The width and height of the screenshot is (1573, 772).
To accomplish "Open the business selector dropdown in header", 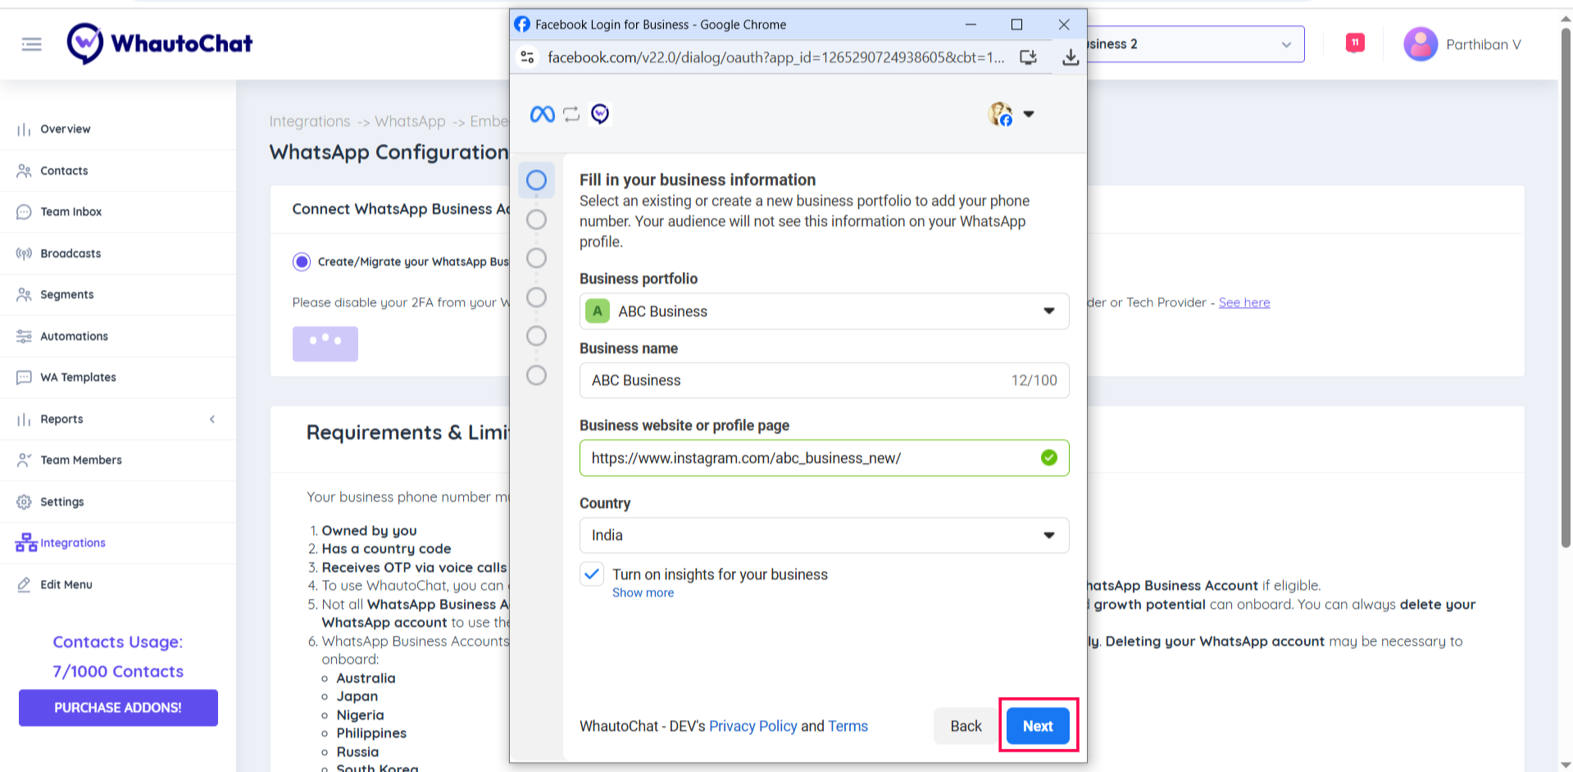I will (1195, 44).
